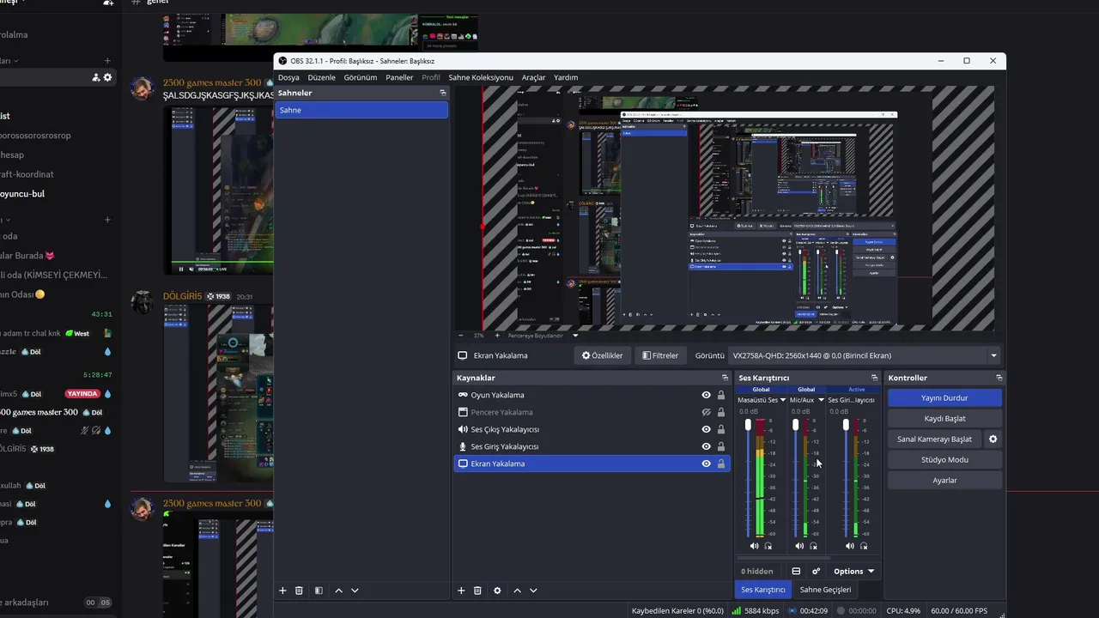1099x618 pixels.
Task: Zoom out preview with minus icon
Action: (460, 336)
